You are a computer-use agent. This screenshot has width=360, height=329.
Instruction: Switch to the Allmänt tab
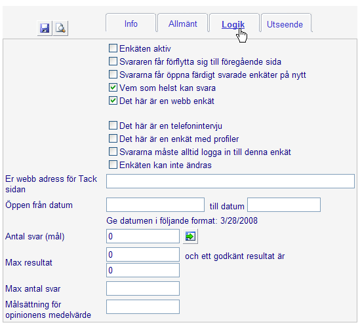[183, 24]
